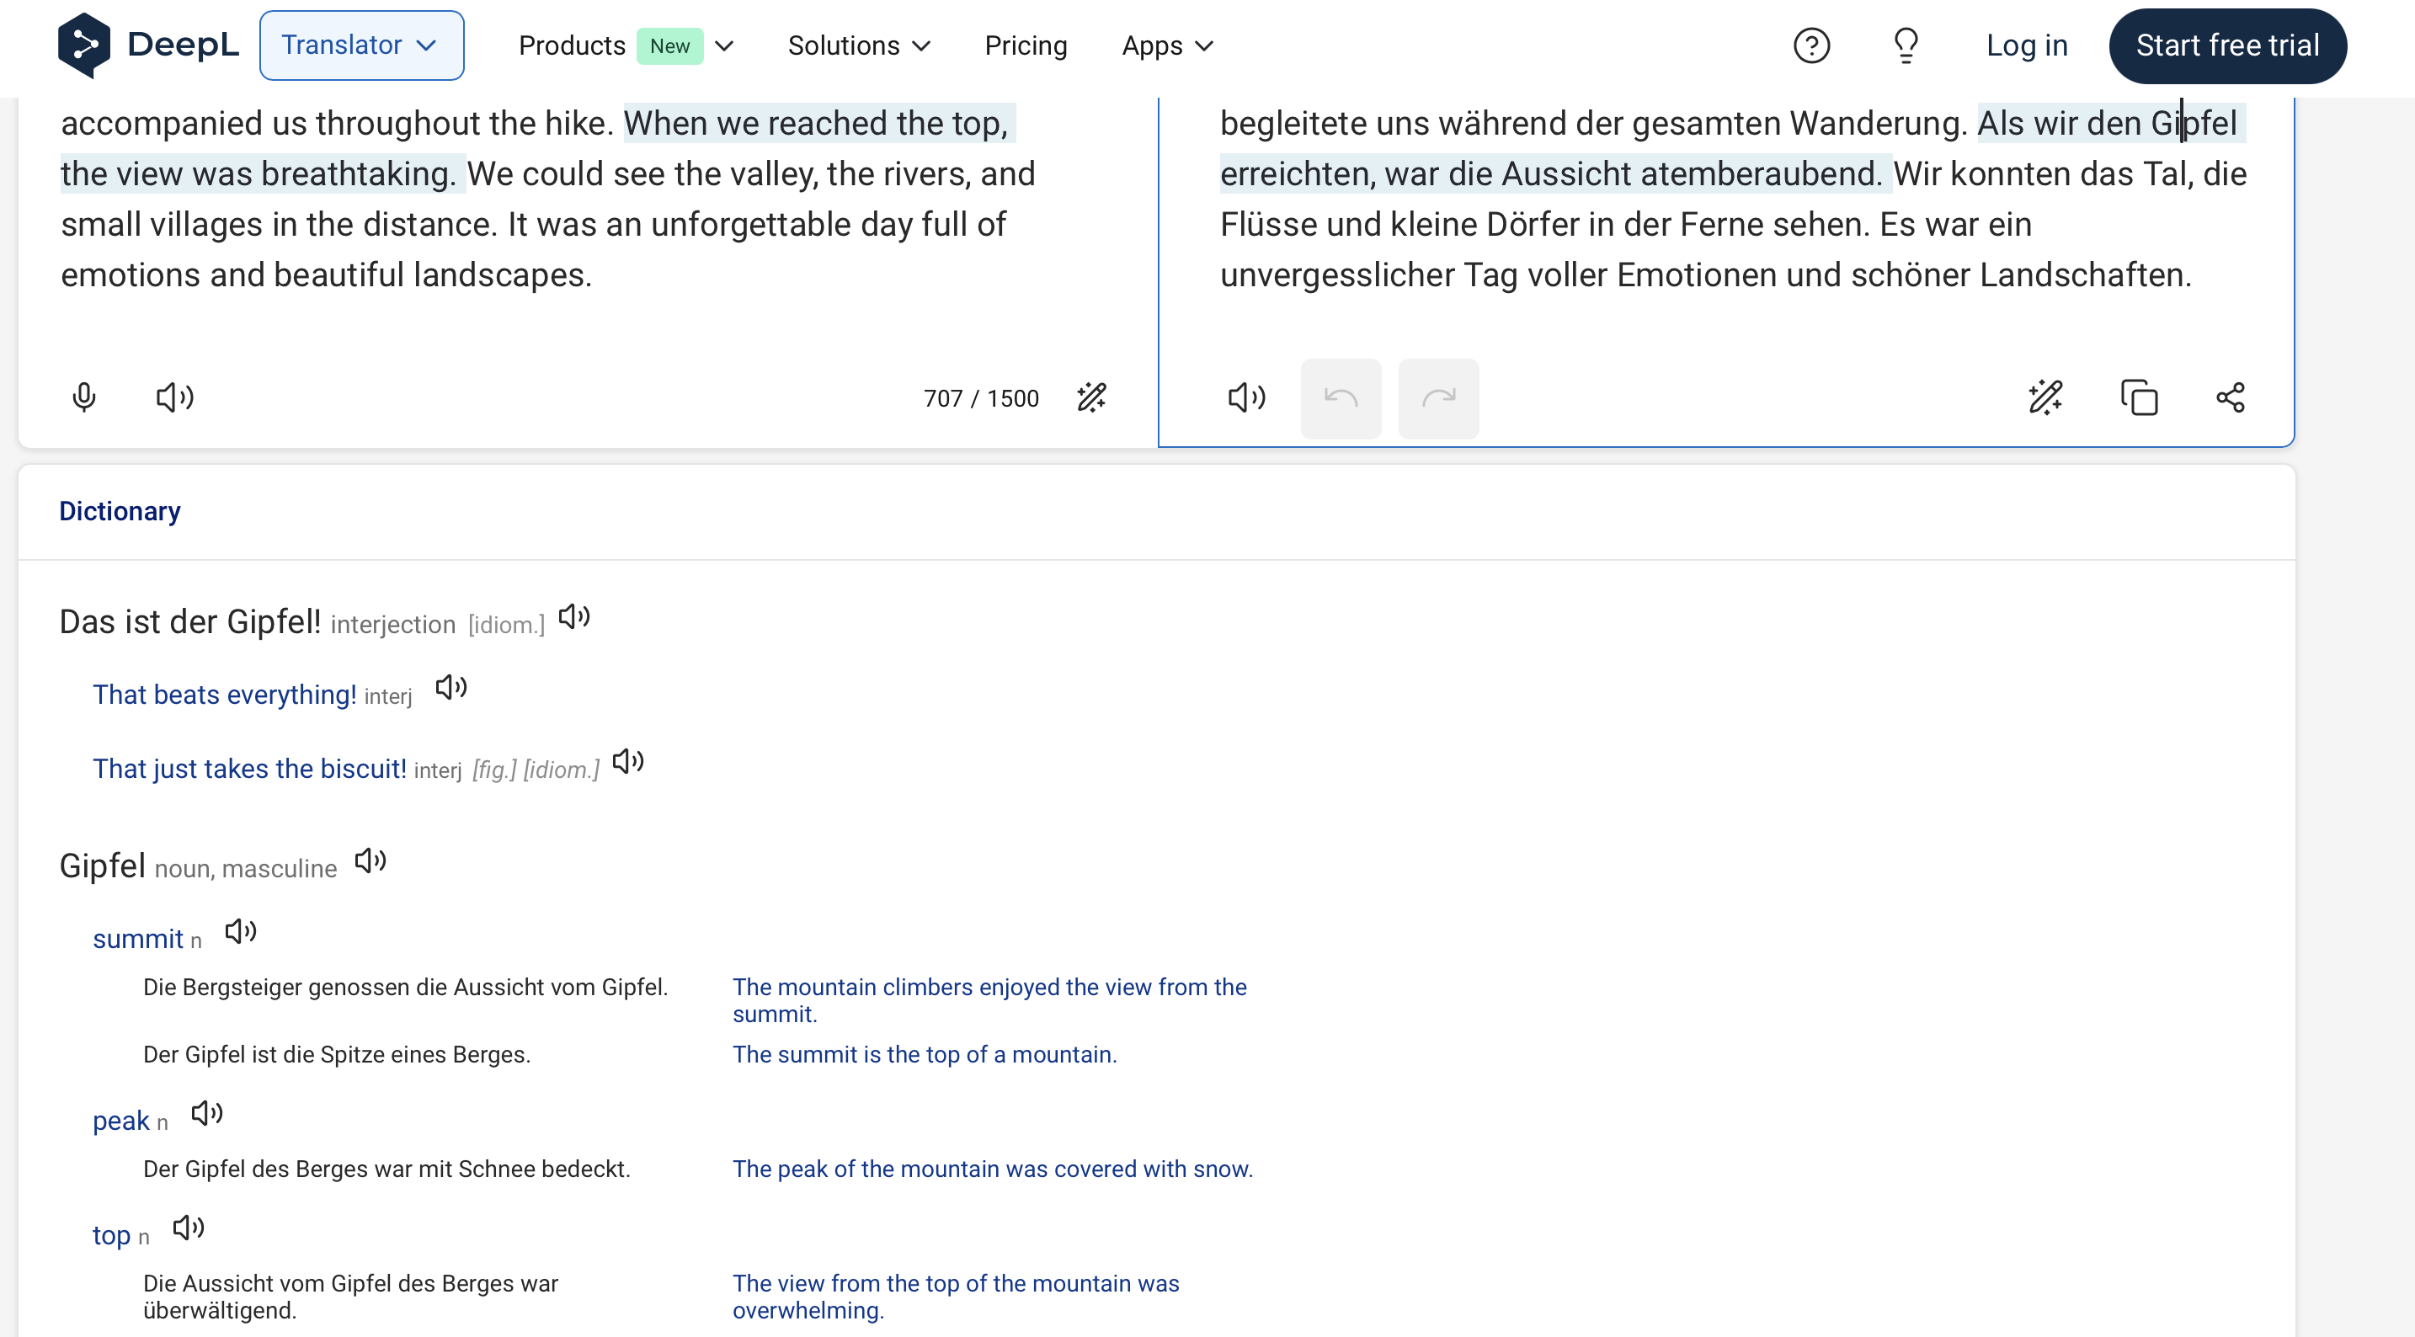This screenshot has width=2415, height=1337.
Task: Open the Translator dropdown
Action: pyautogui.click(x=361, y=46)
